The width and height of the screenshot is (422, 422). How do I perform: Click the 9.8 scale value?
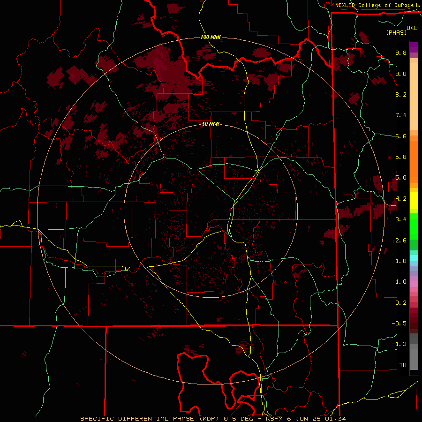point(401,53)
